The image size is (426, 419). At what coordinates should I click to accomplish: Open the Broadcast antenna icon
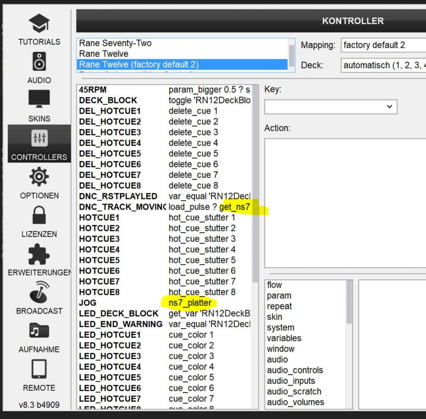click(40, 292)
